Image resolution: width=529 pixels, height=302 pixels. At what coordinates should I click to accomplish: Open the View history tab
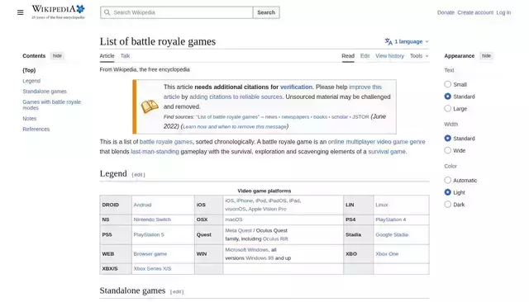coord(389,56)
